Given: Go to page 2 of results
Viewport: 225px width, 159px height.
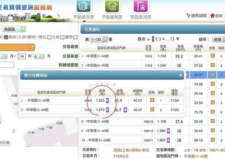Looking at the screenshot, I should (x=157, y=39).
